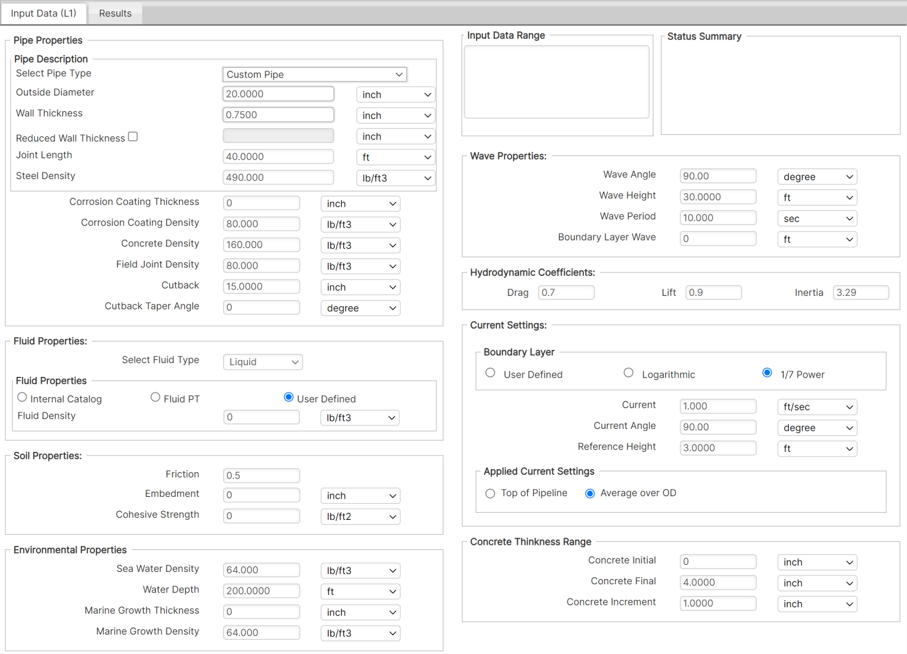Viewport: 907px width, 654px height.
Task: Open the Cutback Taper Angle unit dropdown
Action: coord(360,308)
